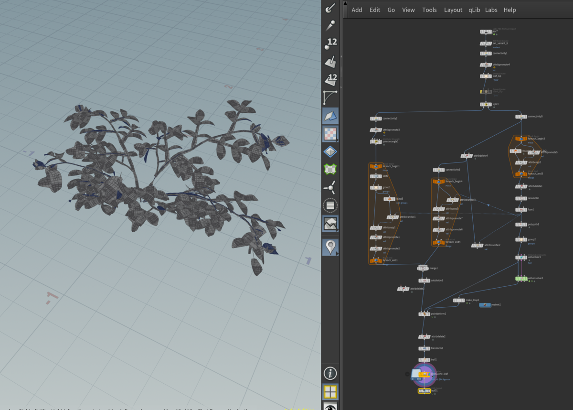The width and height of the screenshot is (573, 410).
Task: Toggle display of primitive normals
Action: click(330, 61)
